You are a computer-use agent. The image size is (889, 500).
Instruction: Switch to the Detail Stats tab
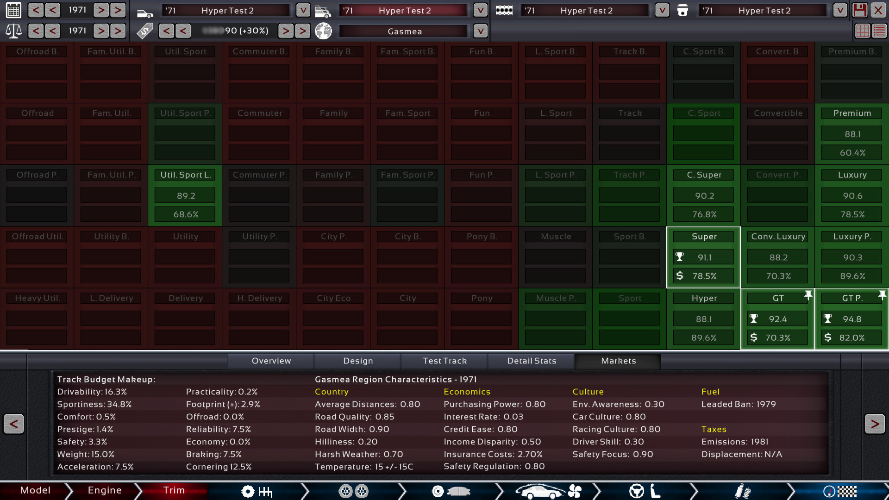(532, 361)
